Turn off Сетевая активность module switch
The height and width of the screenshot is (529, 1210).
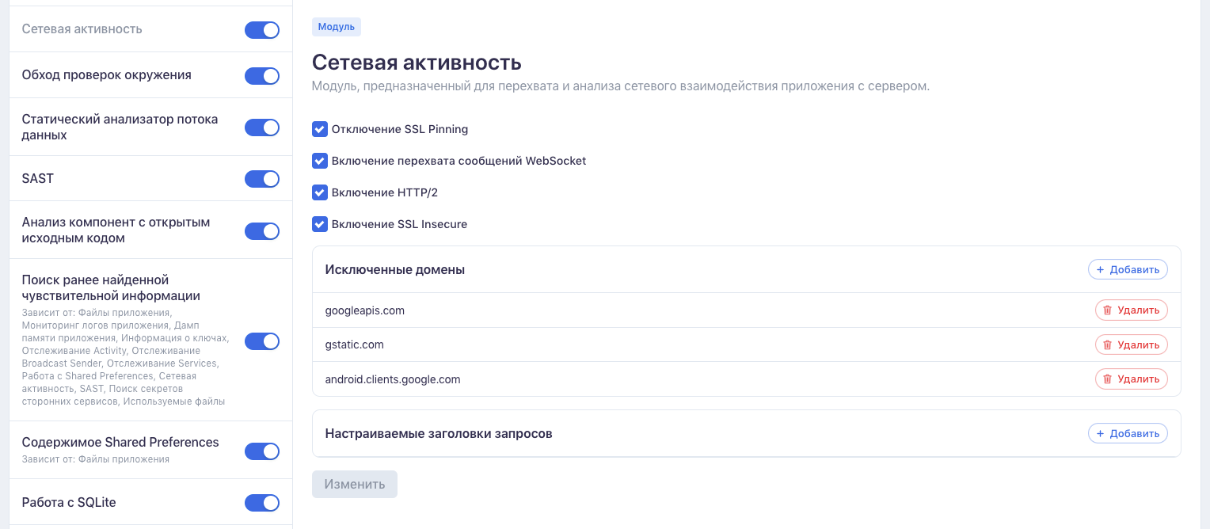click(262, 30)
